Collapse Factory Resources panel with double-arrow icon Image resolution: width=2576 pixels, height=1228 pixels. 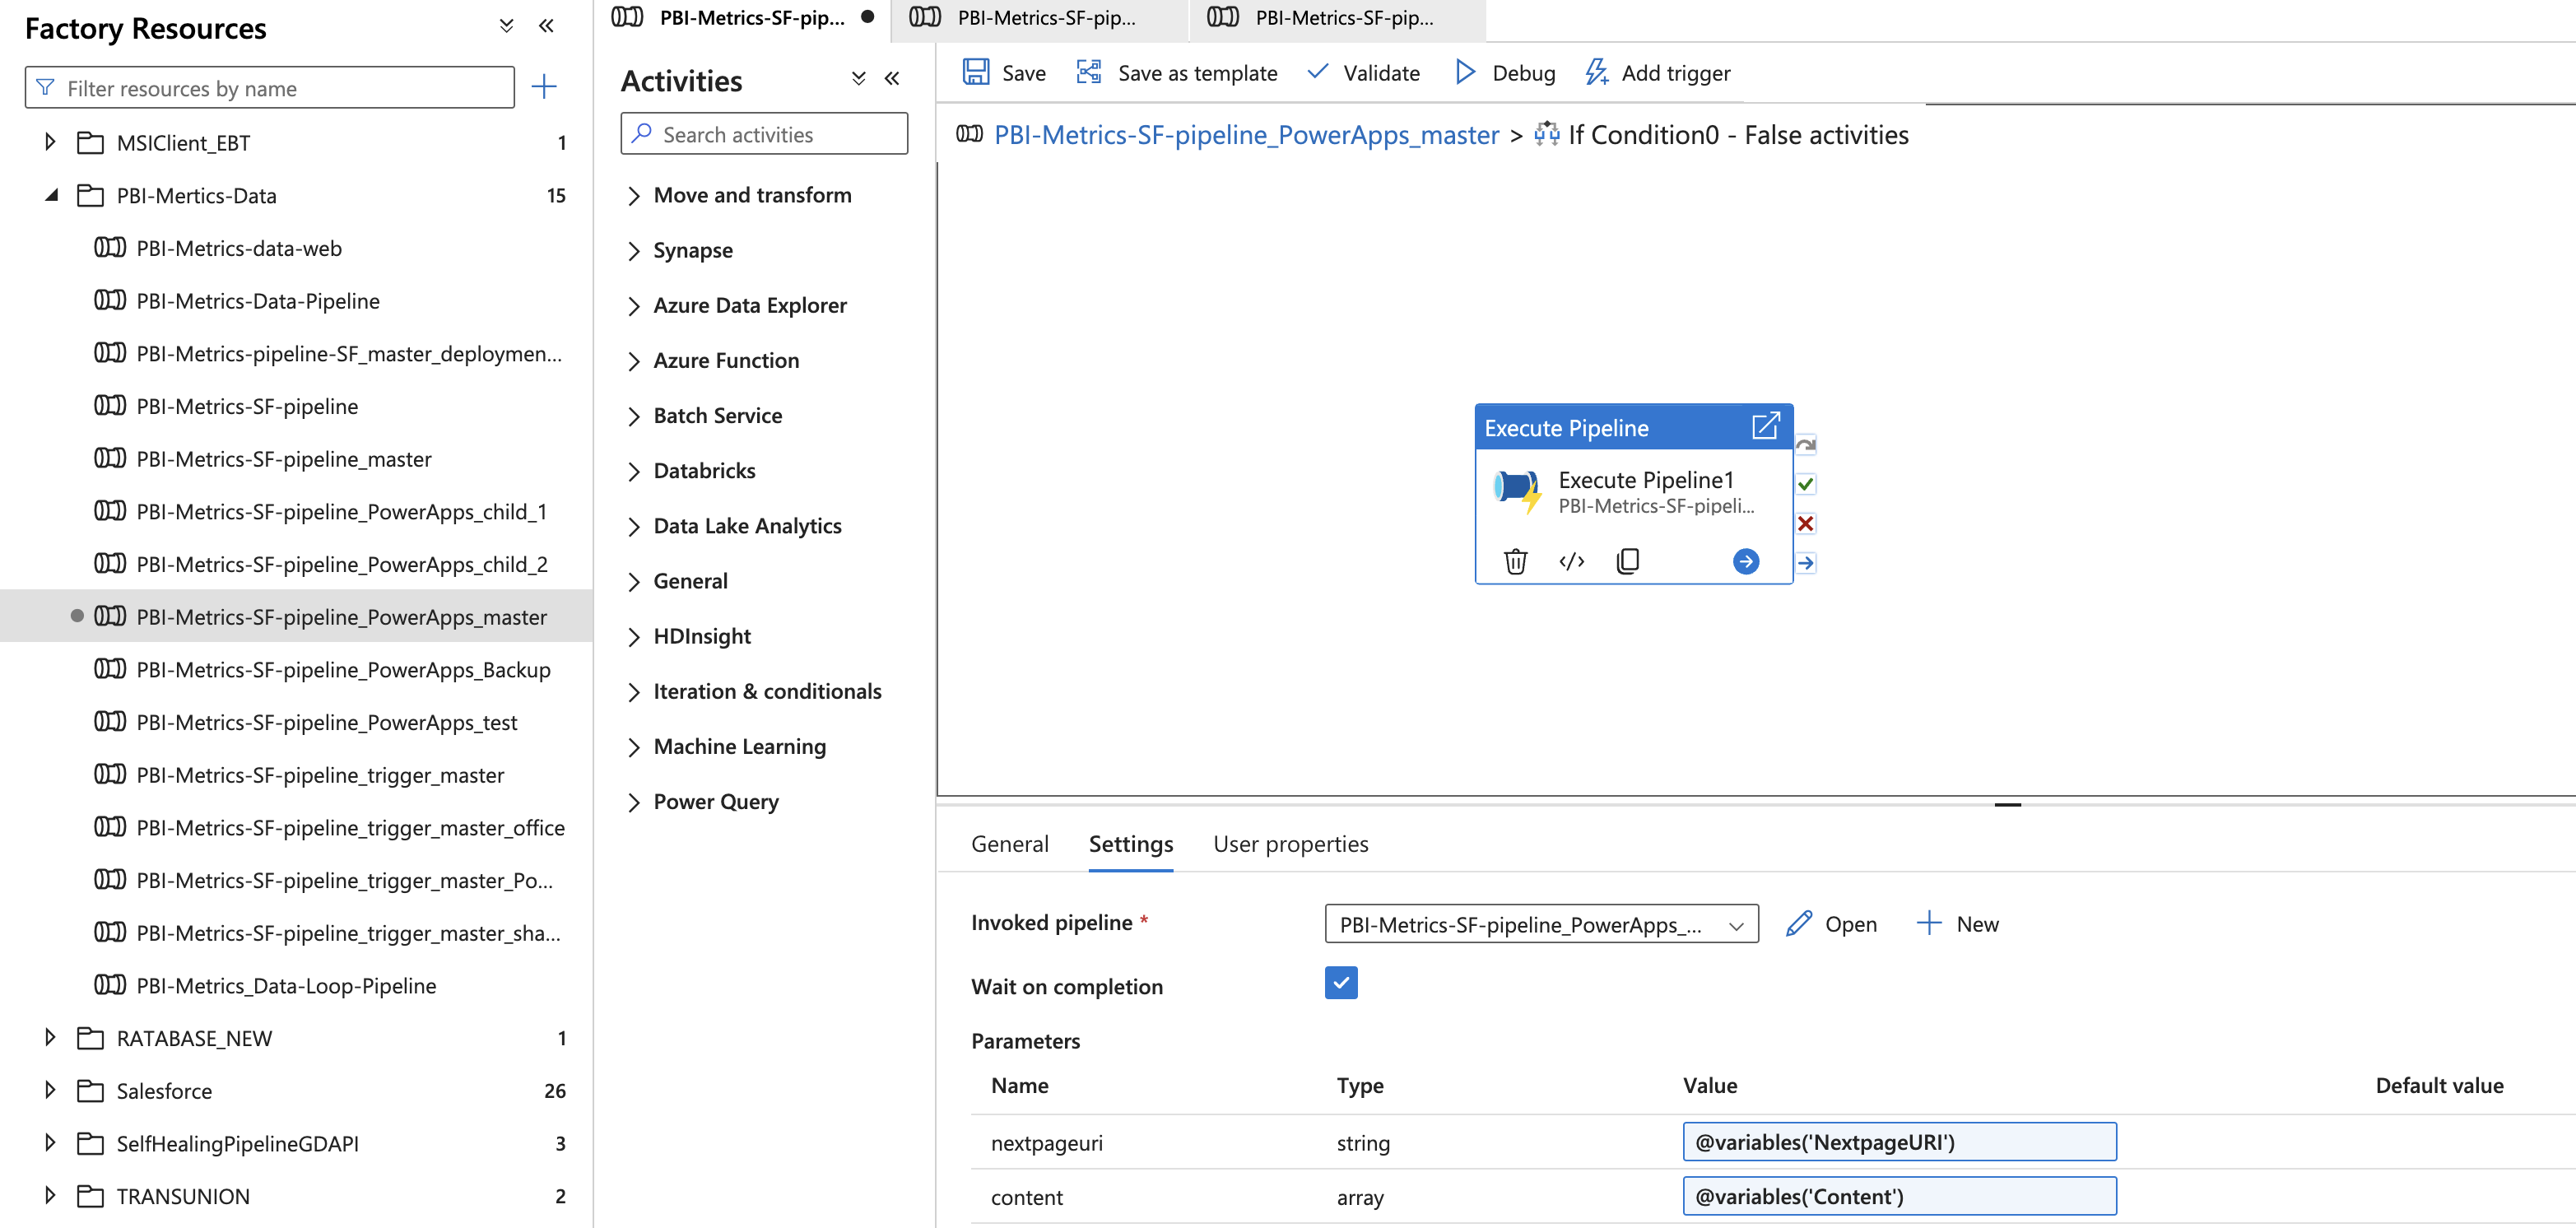[x=546, y=26]
